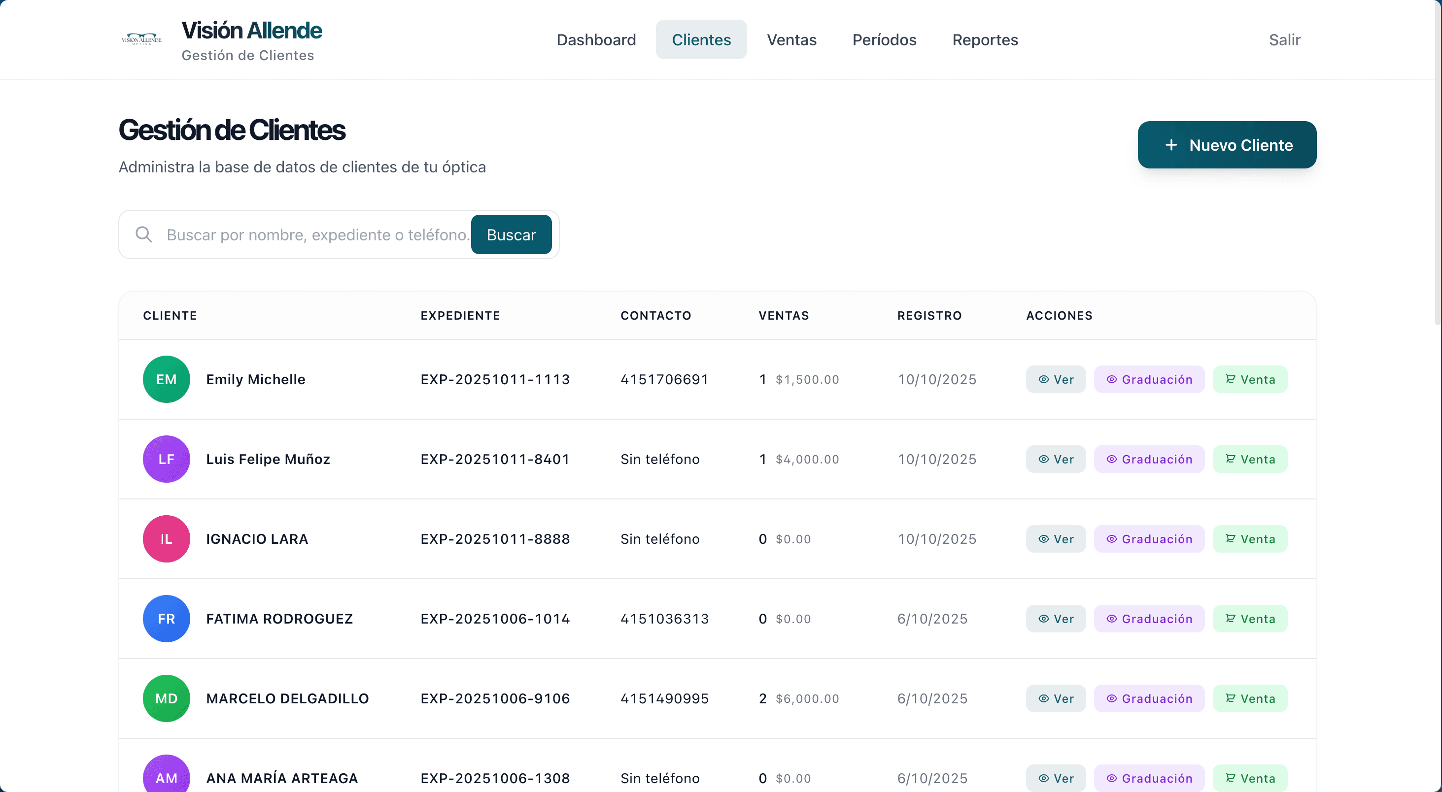Open Graduación for Marcelo Delgadillo
This screenshot has height=792, width=1442.
1149,698
